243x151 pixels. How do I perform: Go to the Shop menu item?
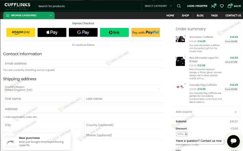185,16
